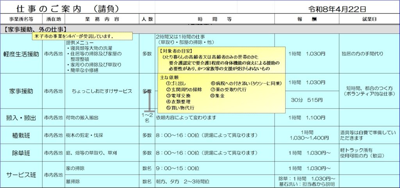This screenshot has width=400, height=188.
Task: Select the 除草班 cell
Action: pos(21,153)
